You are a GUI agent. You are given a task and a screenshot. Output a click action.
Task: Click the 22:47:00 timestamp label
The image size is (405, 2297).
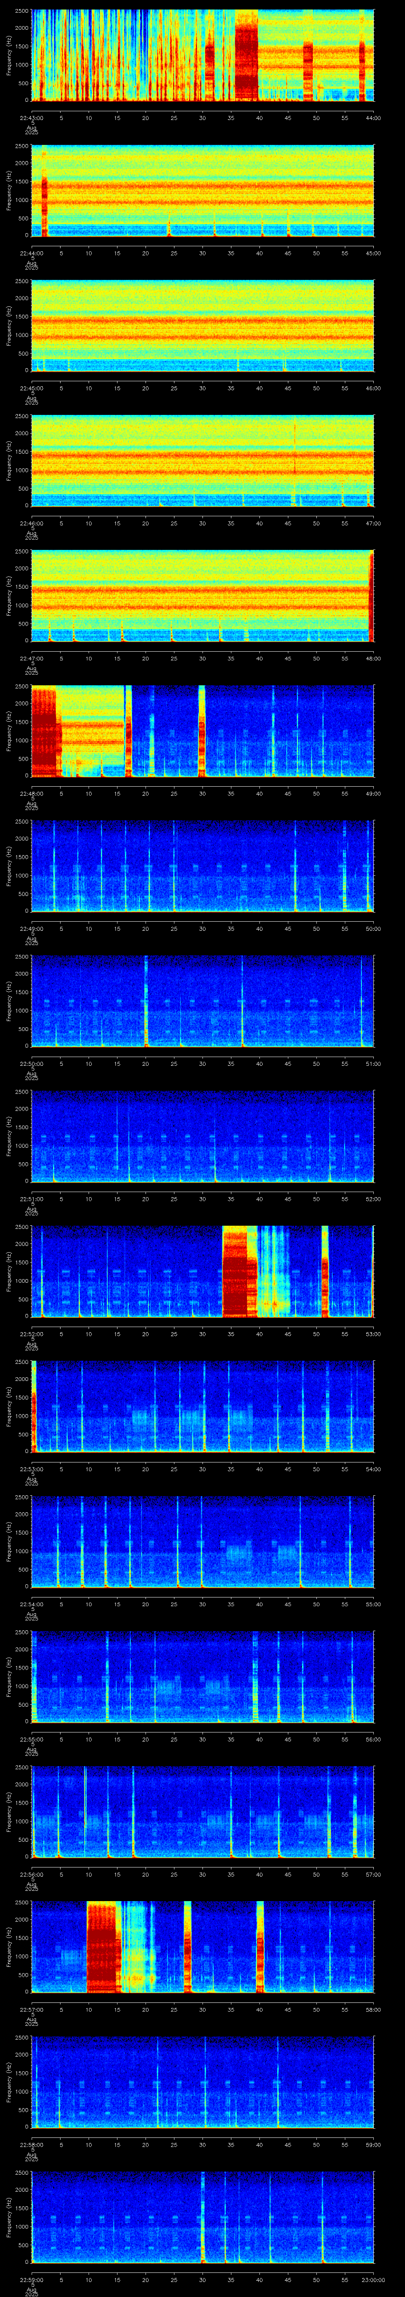click(31, 658)
